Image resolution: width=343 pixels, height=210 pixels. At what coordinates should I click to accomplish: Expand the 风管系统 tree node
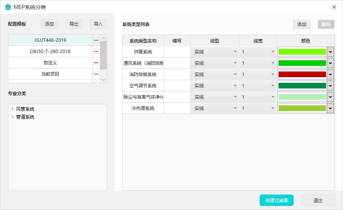pos(13,109)
